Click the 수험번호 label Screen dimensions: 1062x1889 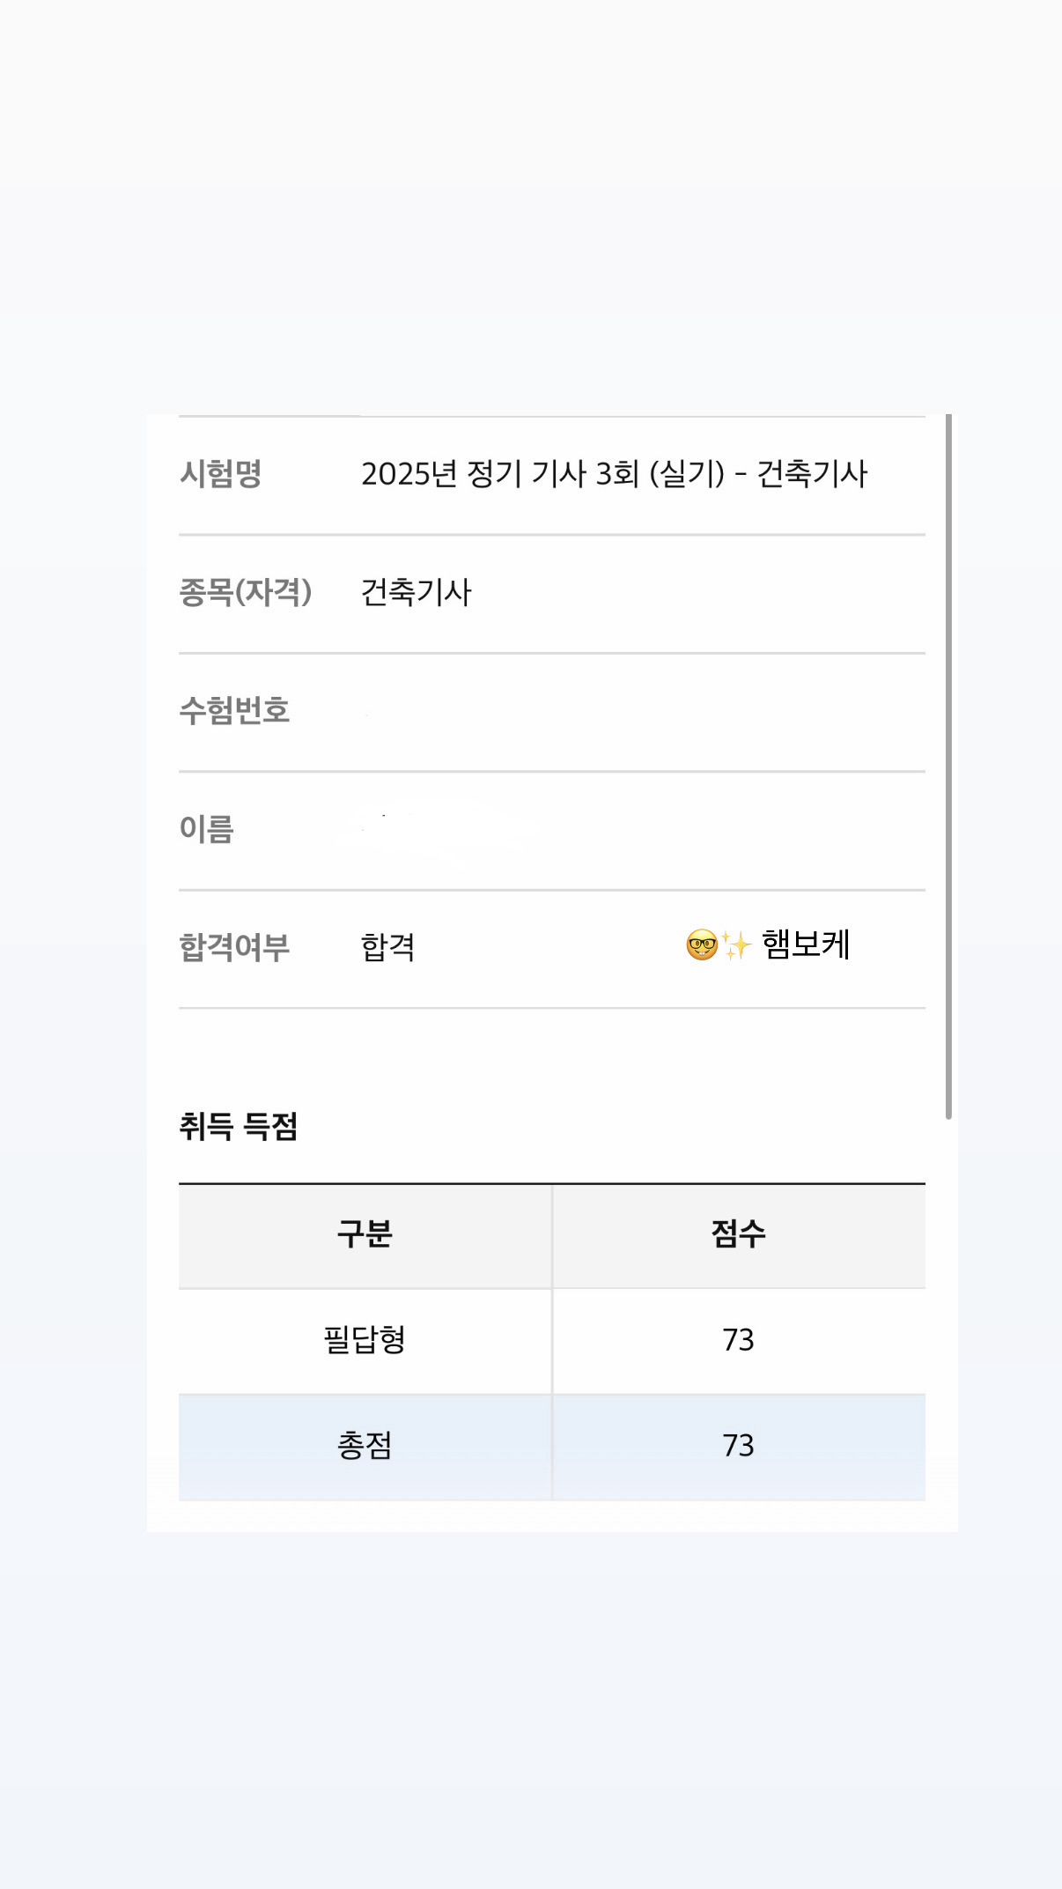click(x=234, y=710)
